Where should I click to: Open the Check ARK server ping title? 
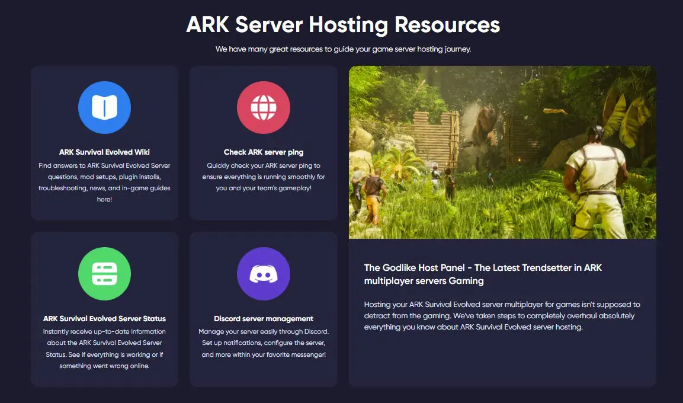click(264, 152)
